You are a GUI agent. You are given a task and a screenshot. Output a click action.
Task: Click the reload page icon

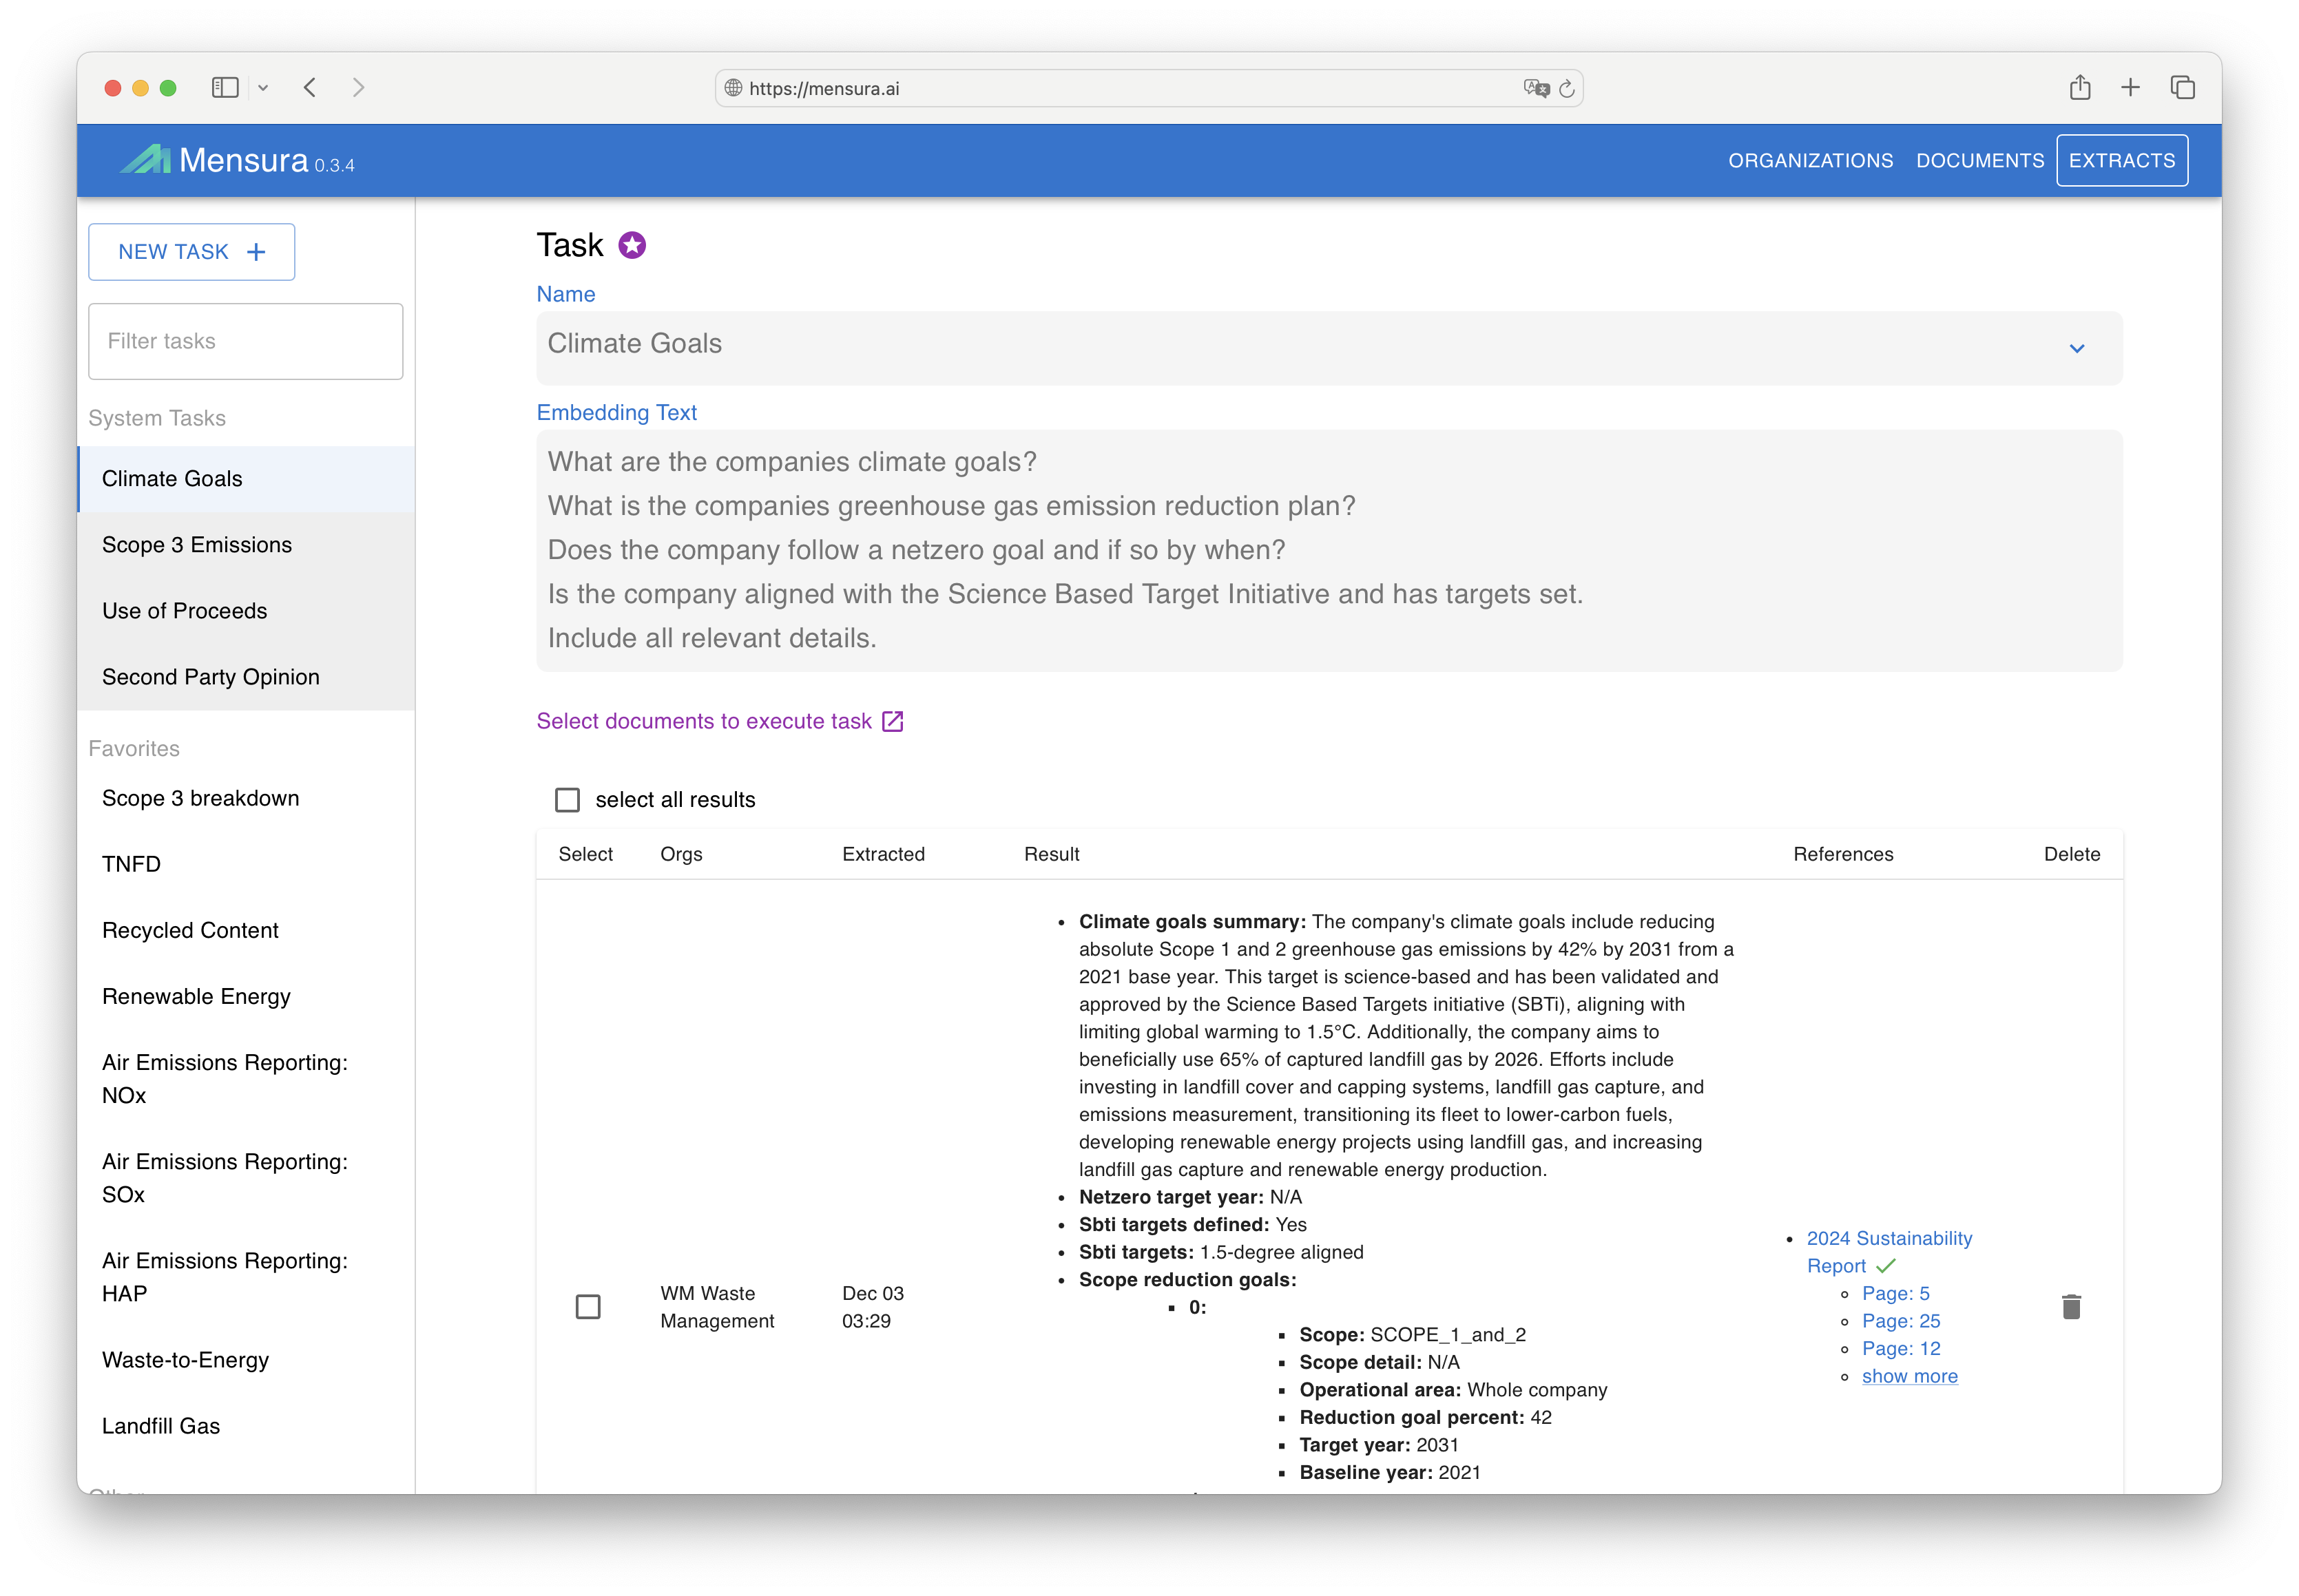click(1567, 89)
